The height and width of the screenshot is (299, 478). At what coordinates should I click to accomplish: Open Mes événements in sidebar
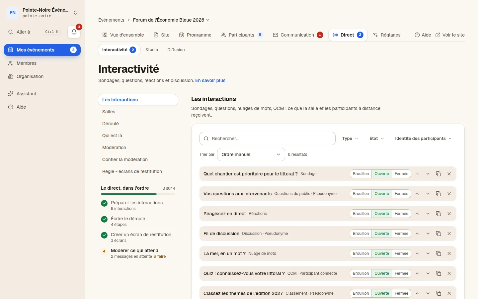(42, 50)
